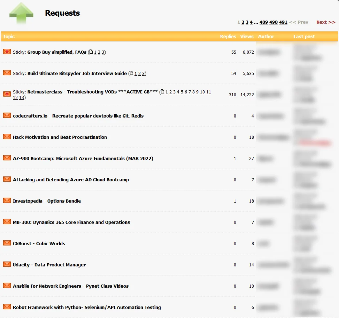The width and height of the screenshot is (339, 318).
Task: Click envelope icon beside Hack Motivation topic
Action: coord(7,136)
